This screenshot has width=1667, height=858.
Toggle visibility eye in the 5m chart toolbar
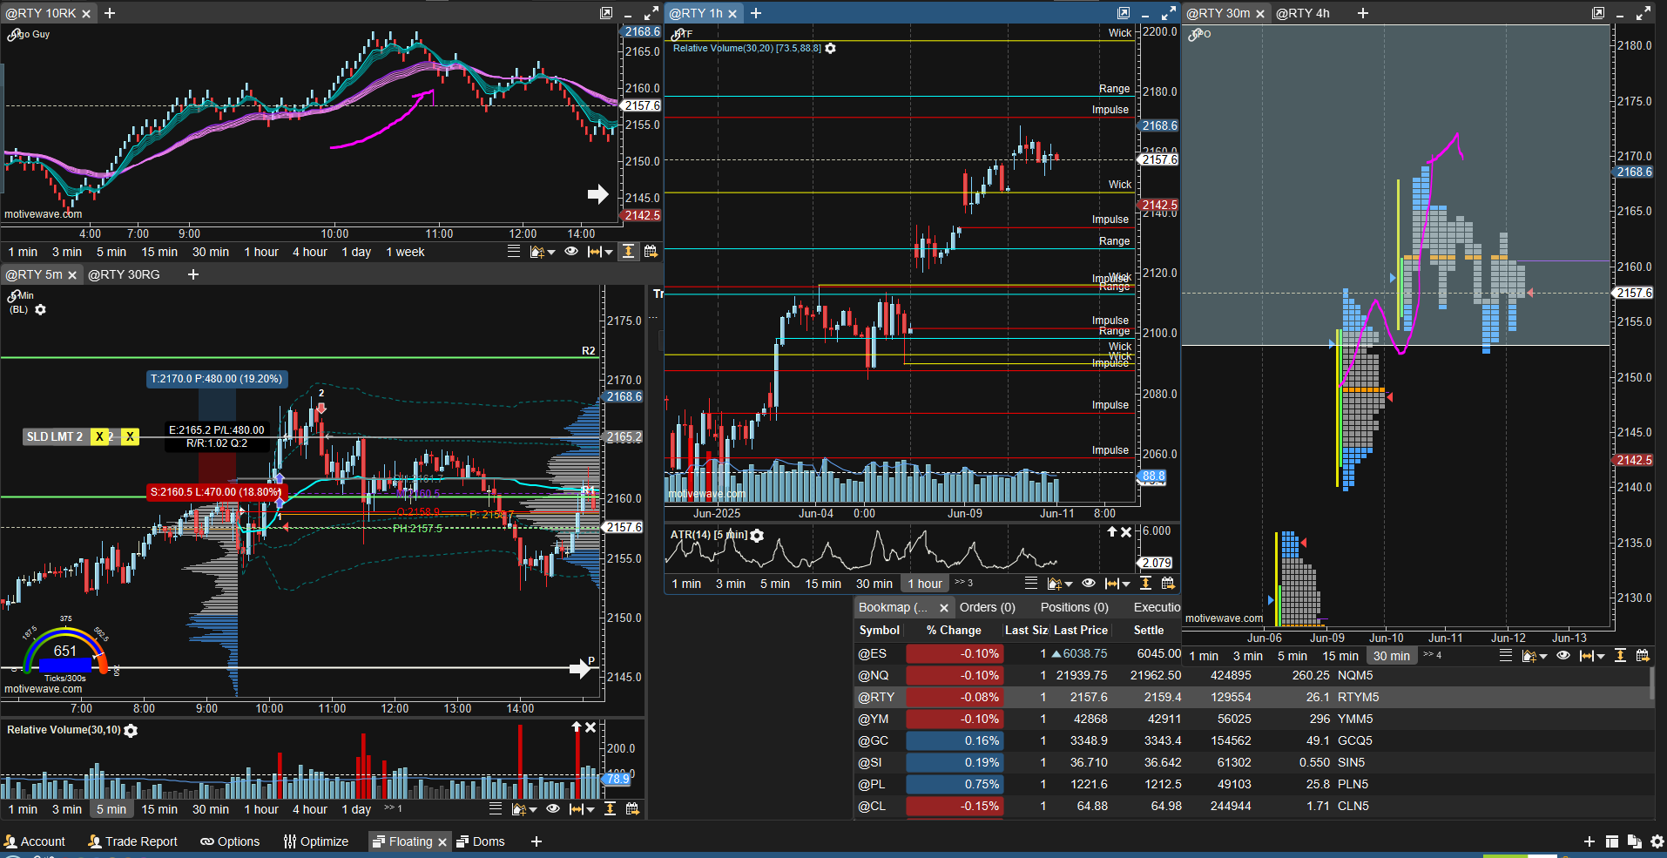click(553, 809)
